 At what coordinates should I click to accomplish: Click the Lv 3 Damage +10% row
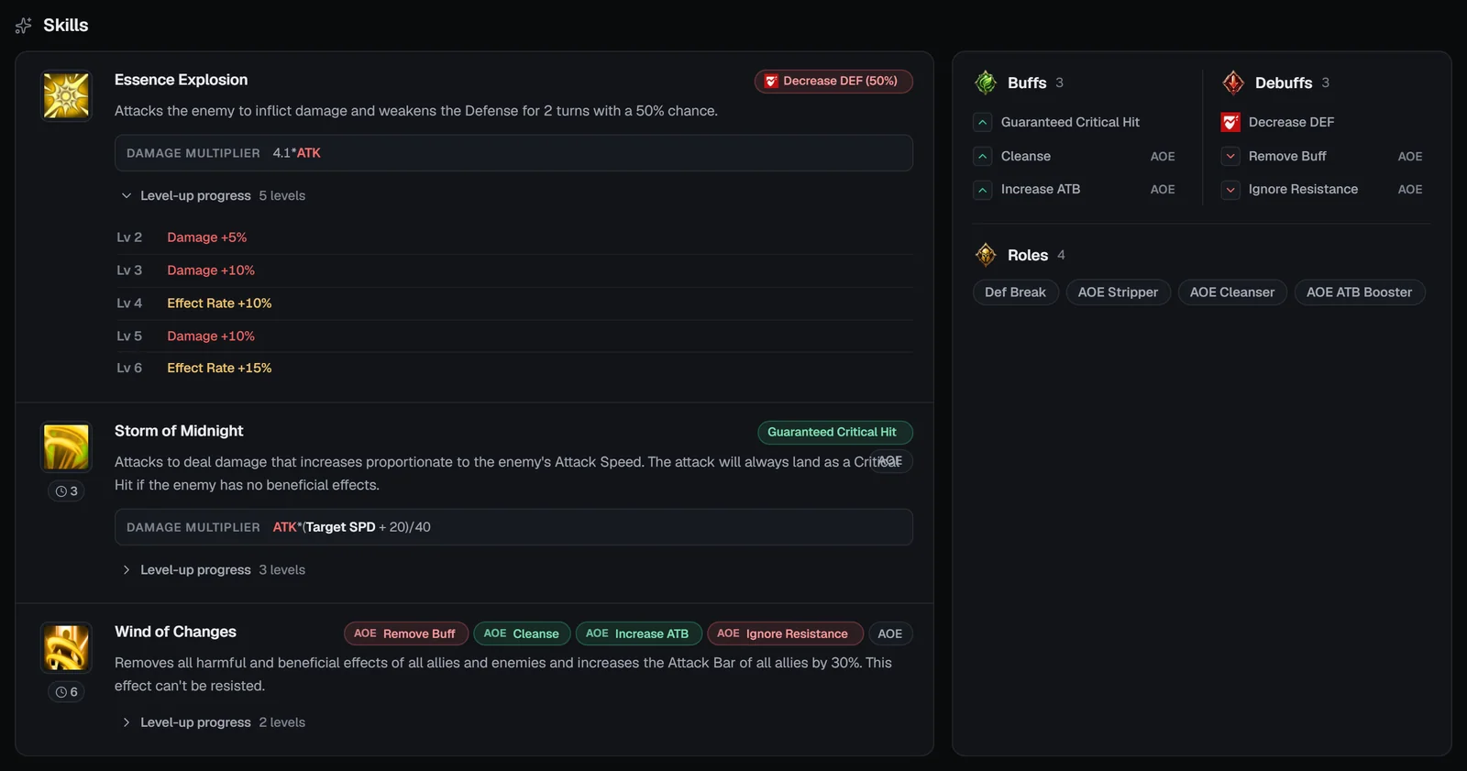point(513,270)
